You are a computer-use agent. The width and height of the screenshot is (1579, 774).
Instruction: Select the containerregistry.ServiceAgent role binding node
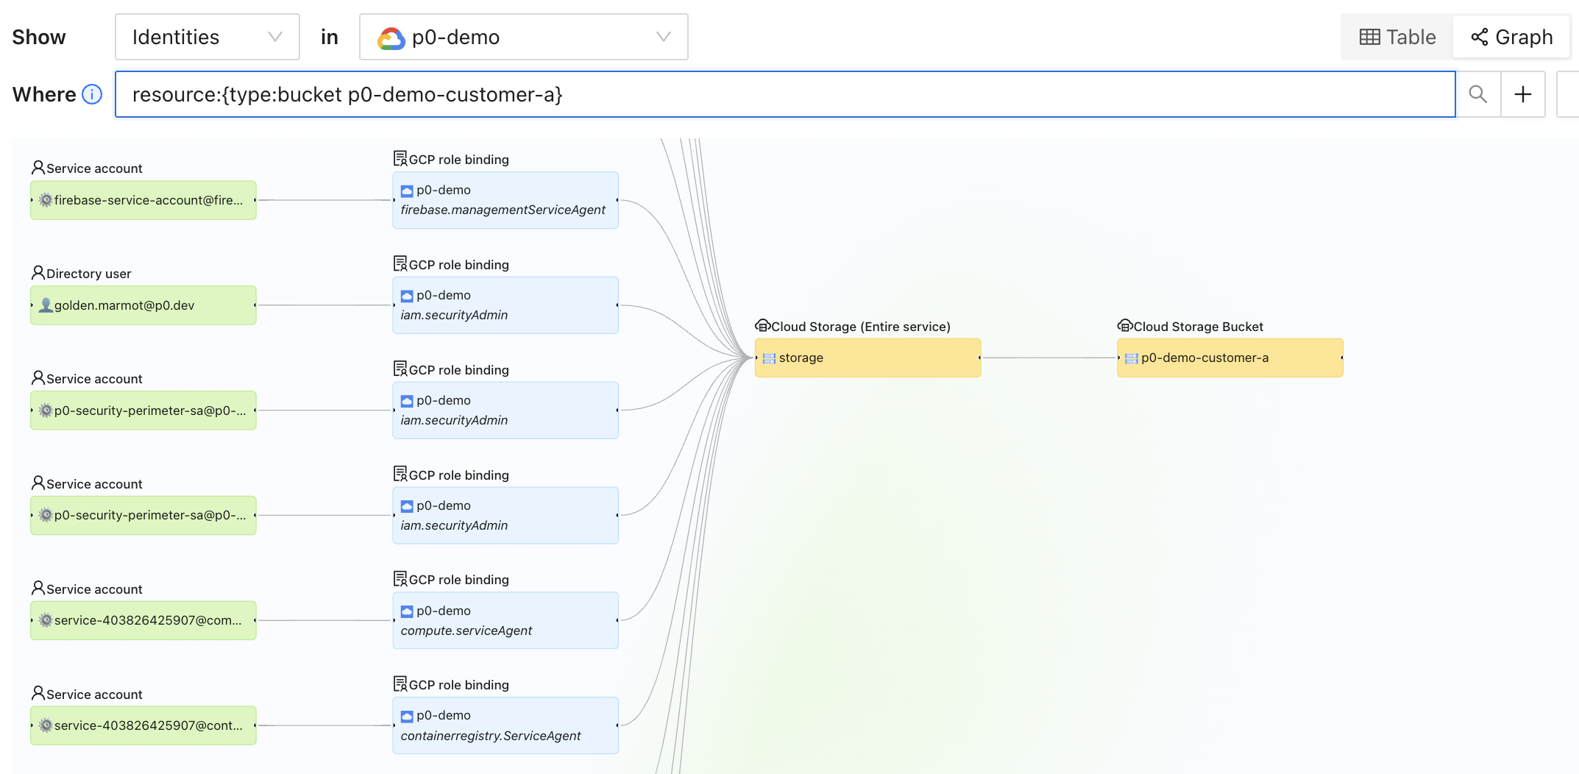[x=505, y=725]
